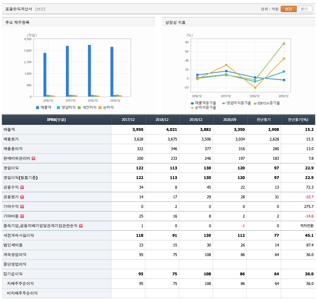Select the IFRS(연결) column header
The image size is (317, 301).
(x=56, y=119)
